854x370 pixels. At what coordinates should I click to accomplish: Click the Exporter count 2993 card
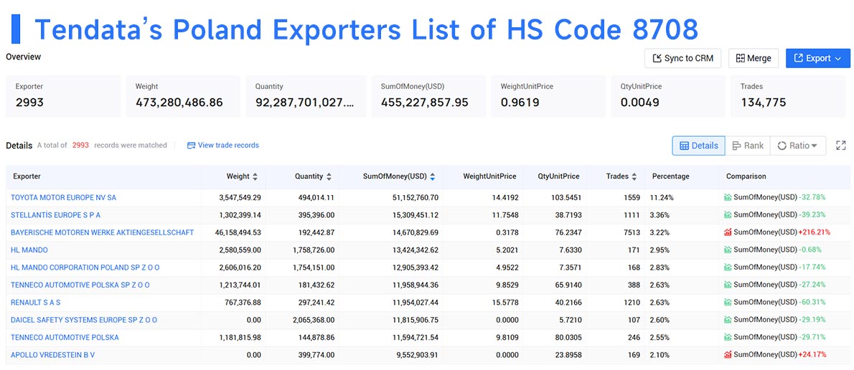tap(63, 96)
